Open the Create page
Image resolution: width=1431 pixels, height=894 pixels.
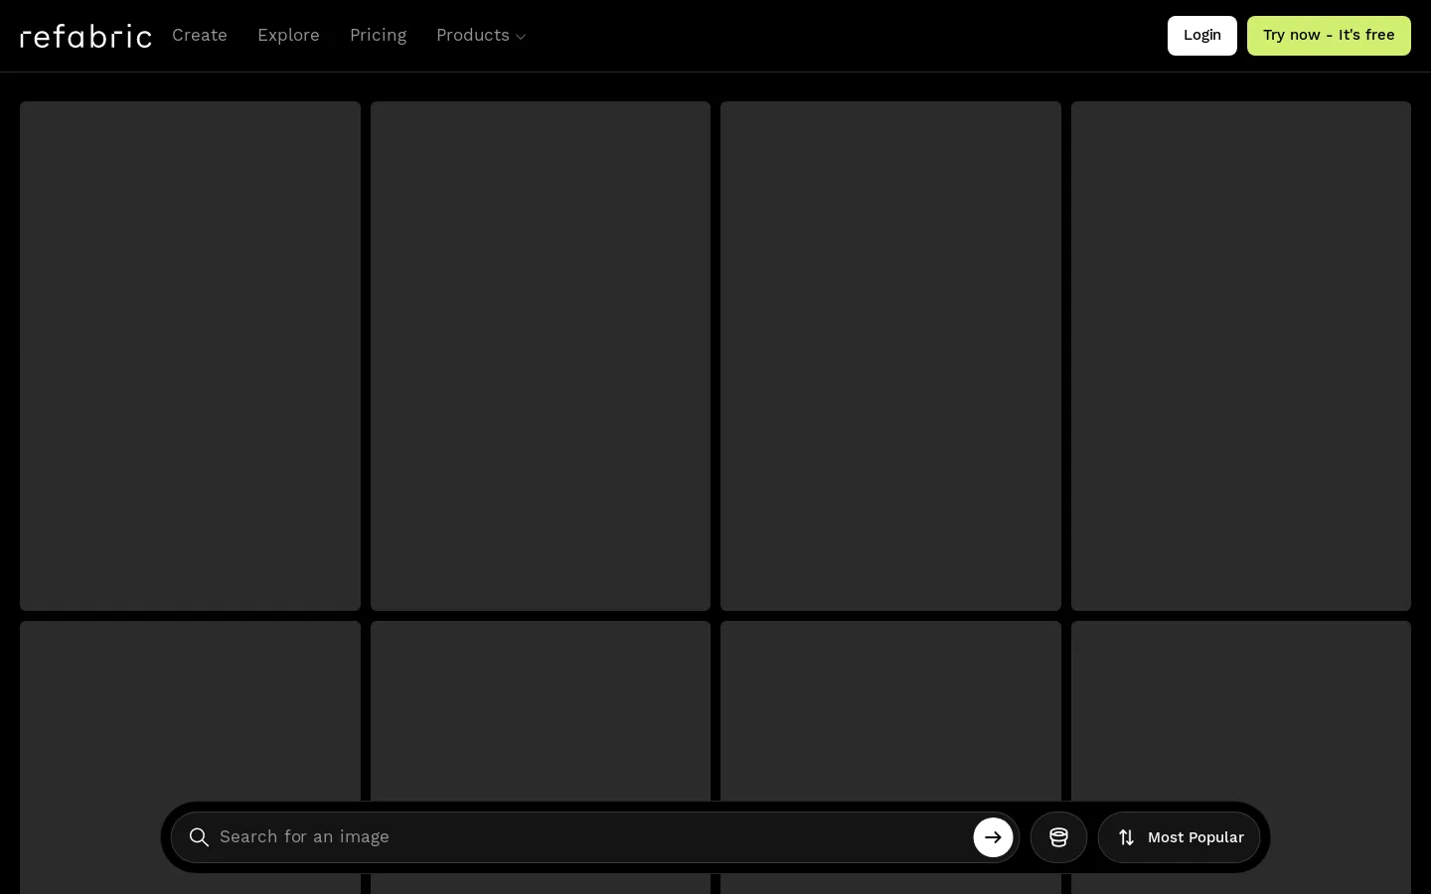(200, 35)
